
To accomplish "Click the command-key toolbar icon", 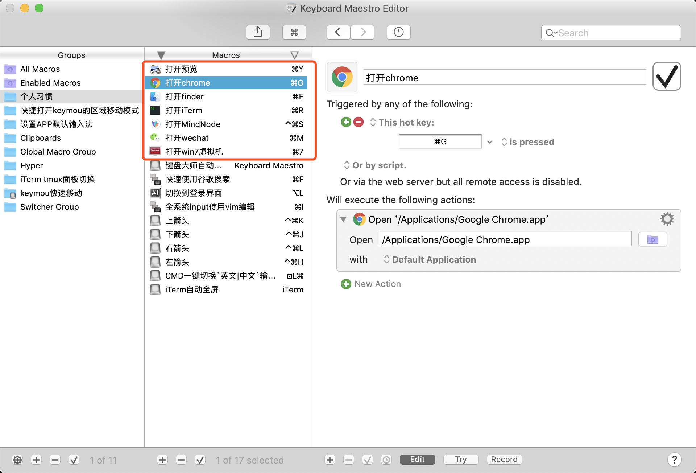I will (294, 32).
